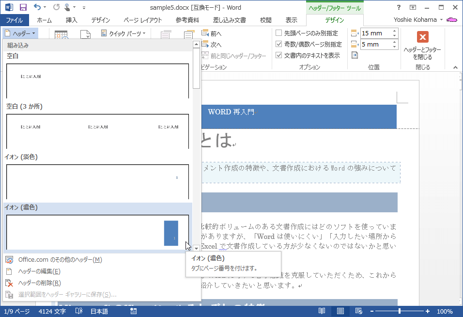Select Office.com のその他のヘッダー menu item
Screen dimensions: 463x317
[x=102, y=260]
